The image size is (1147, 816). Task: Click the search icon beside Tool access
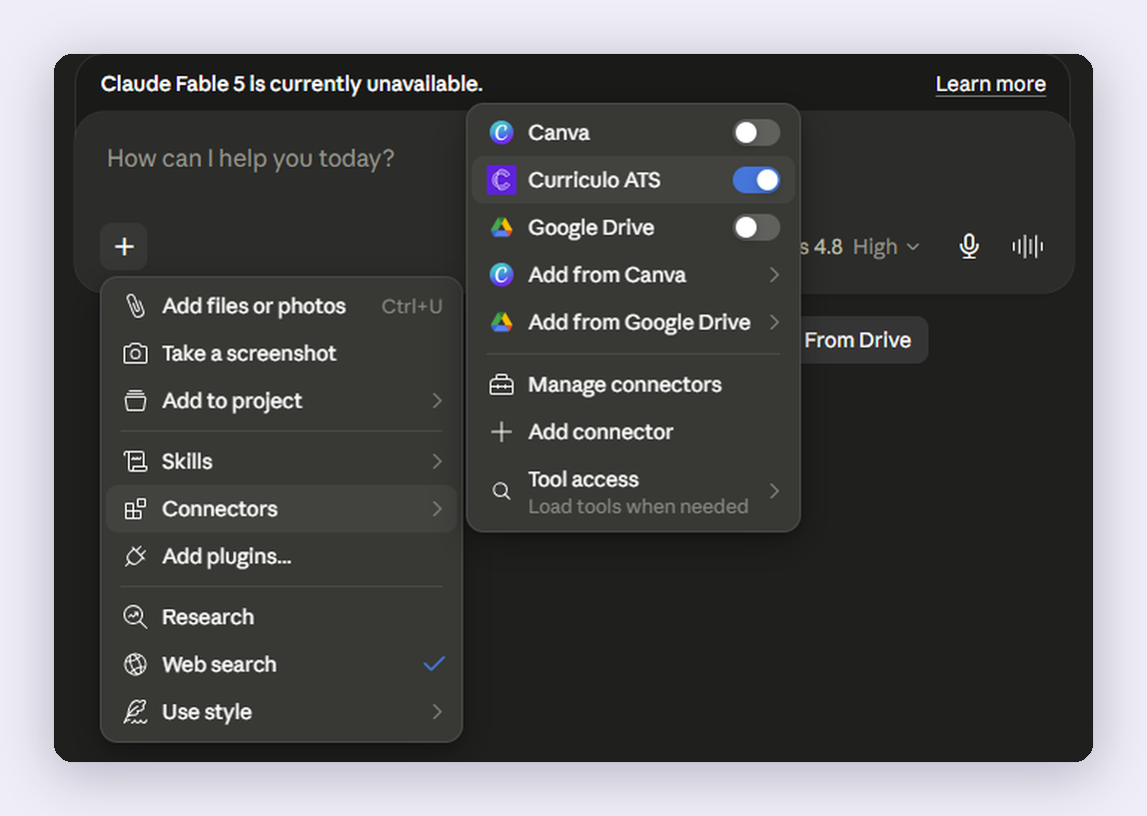(502, 491)
